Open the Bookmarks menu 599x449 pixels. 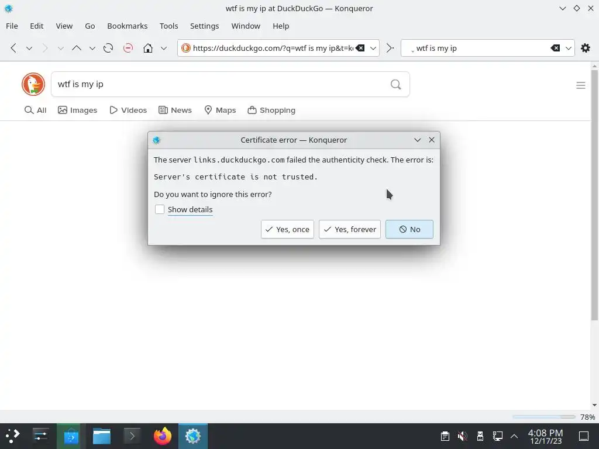(127, 26)
